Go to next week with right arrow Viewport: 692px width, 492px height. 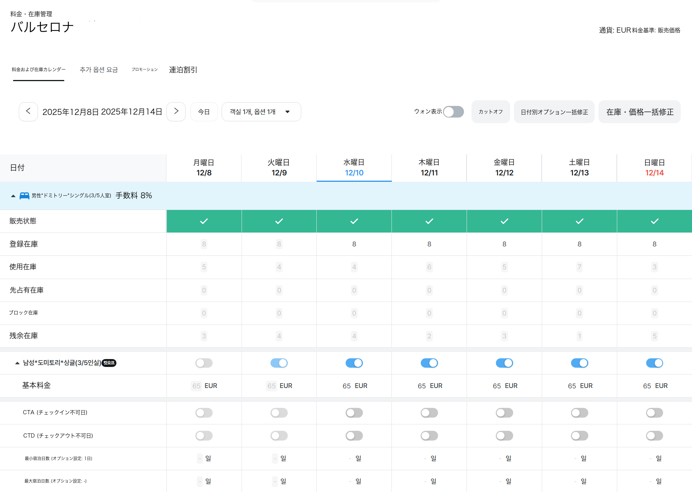[x=176, y=112]
